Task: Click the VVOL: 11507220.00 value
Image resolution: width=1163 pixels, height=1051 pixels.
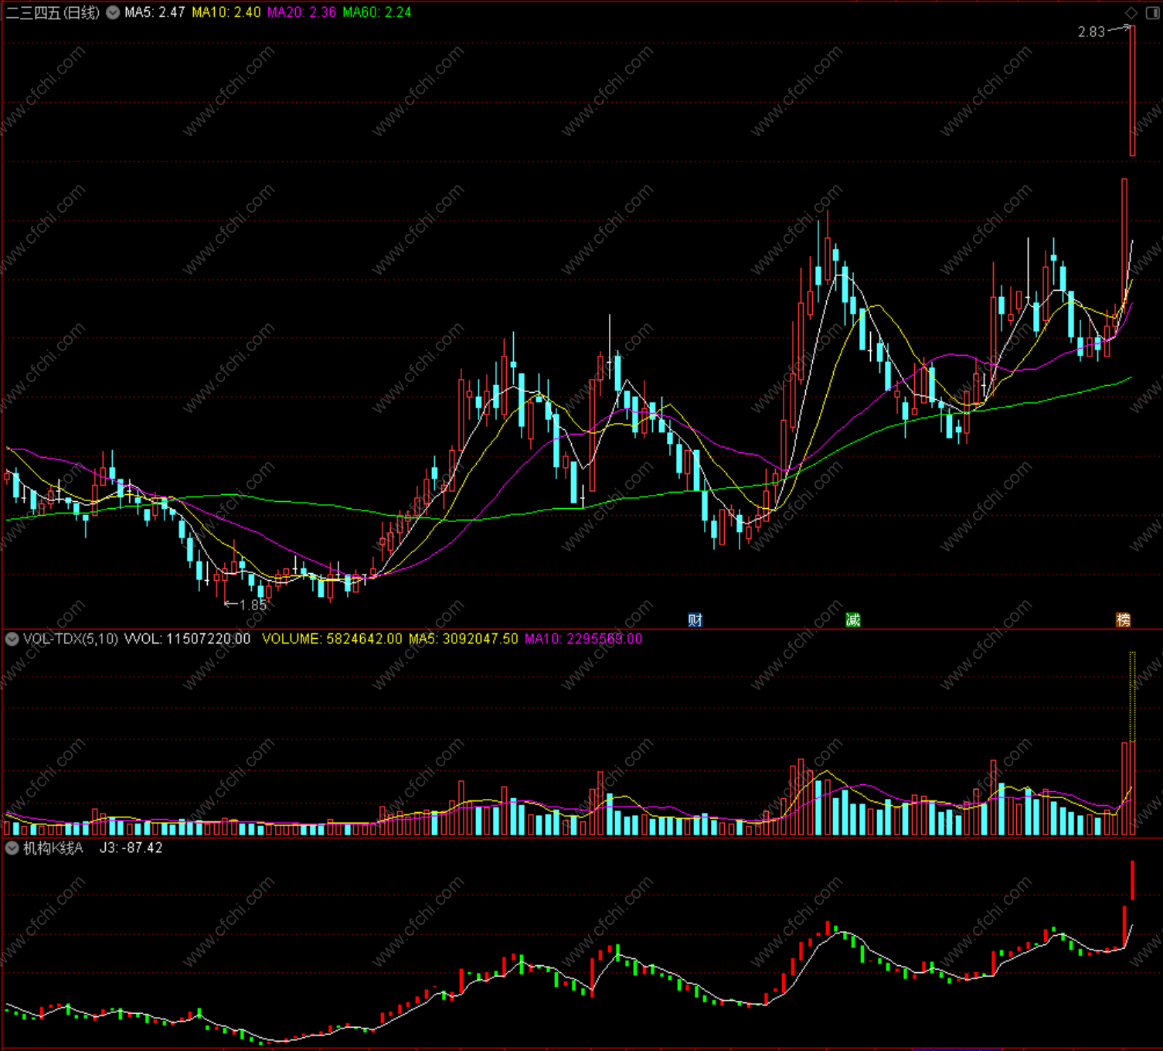Action: [x=187, y=639]
